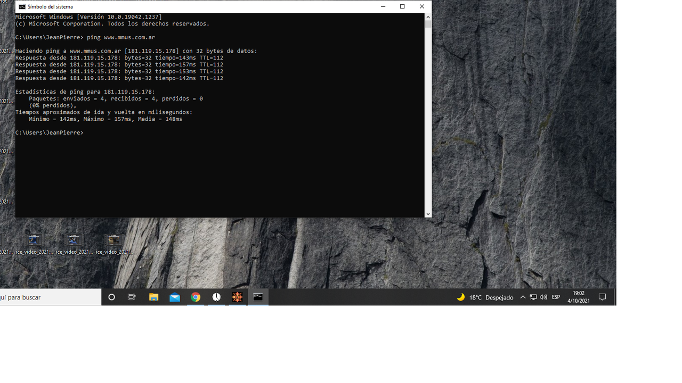
Task: Click the 'Microsoft Windows [Versión 10.0.19042.1237]' line
Action: [88, 17]
